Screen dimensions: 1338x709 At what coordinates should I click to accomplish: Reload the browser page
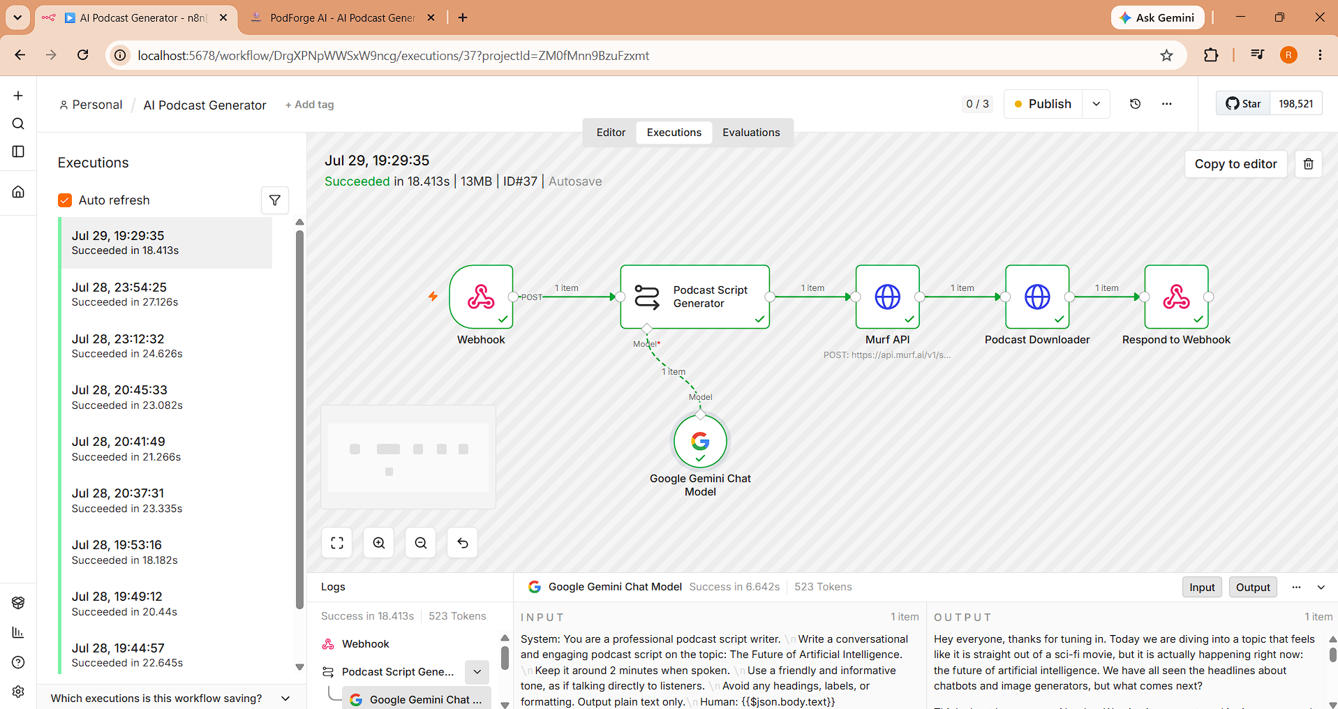click(x=83, y=55)
